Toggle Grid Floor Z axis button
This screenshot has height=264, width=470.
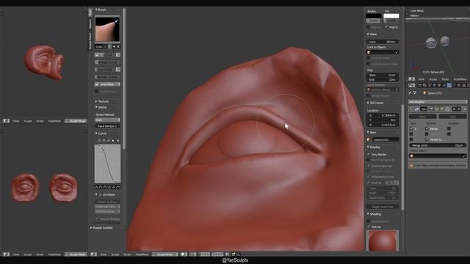coord(397,183)
